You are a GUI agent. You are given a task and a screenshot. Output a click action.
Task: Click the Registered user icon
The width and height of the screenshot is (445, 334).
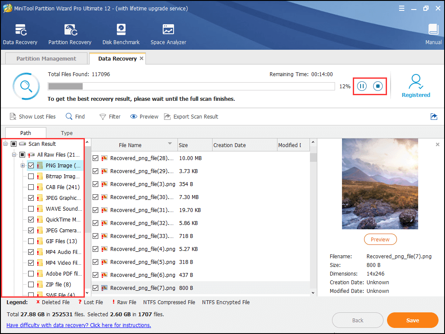pos(416,82)
